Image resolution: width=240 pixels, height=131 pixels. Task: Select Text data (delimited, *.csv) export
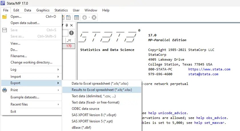(102, 96)
